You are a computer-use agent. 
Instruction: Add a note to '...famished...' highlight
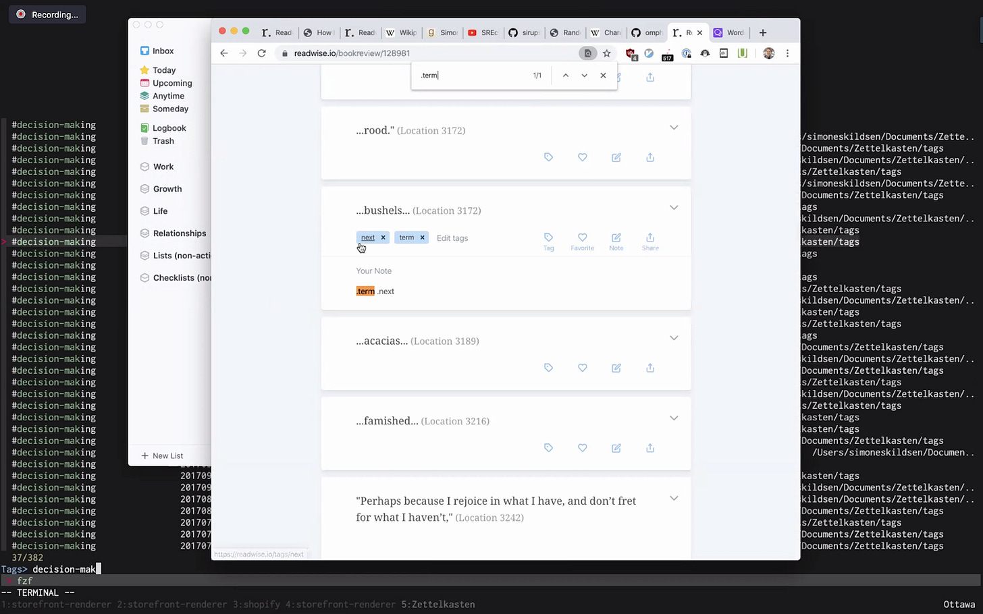tap(616, 448)
